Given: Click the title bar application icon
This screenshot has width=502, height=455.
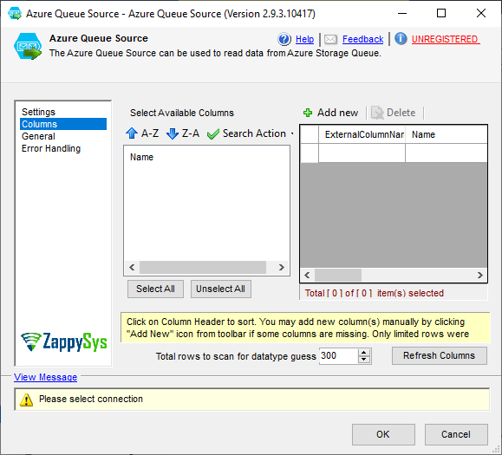Looking at the screenshot, I should [x=15, y=14].
